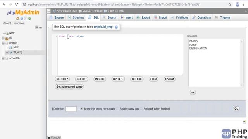Go back in browser history
Screen dimensions: 248x139
pos(4,4)
